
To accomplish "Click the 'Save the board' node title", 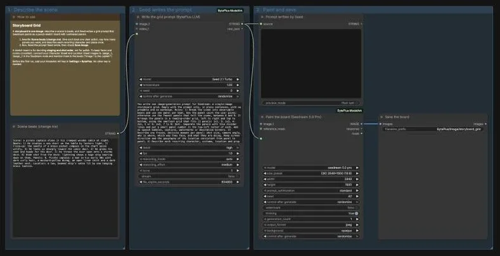I will coord(397,117).
